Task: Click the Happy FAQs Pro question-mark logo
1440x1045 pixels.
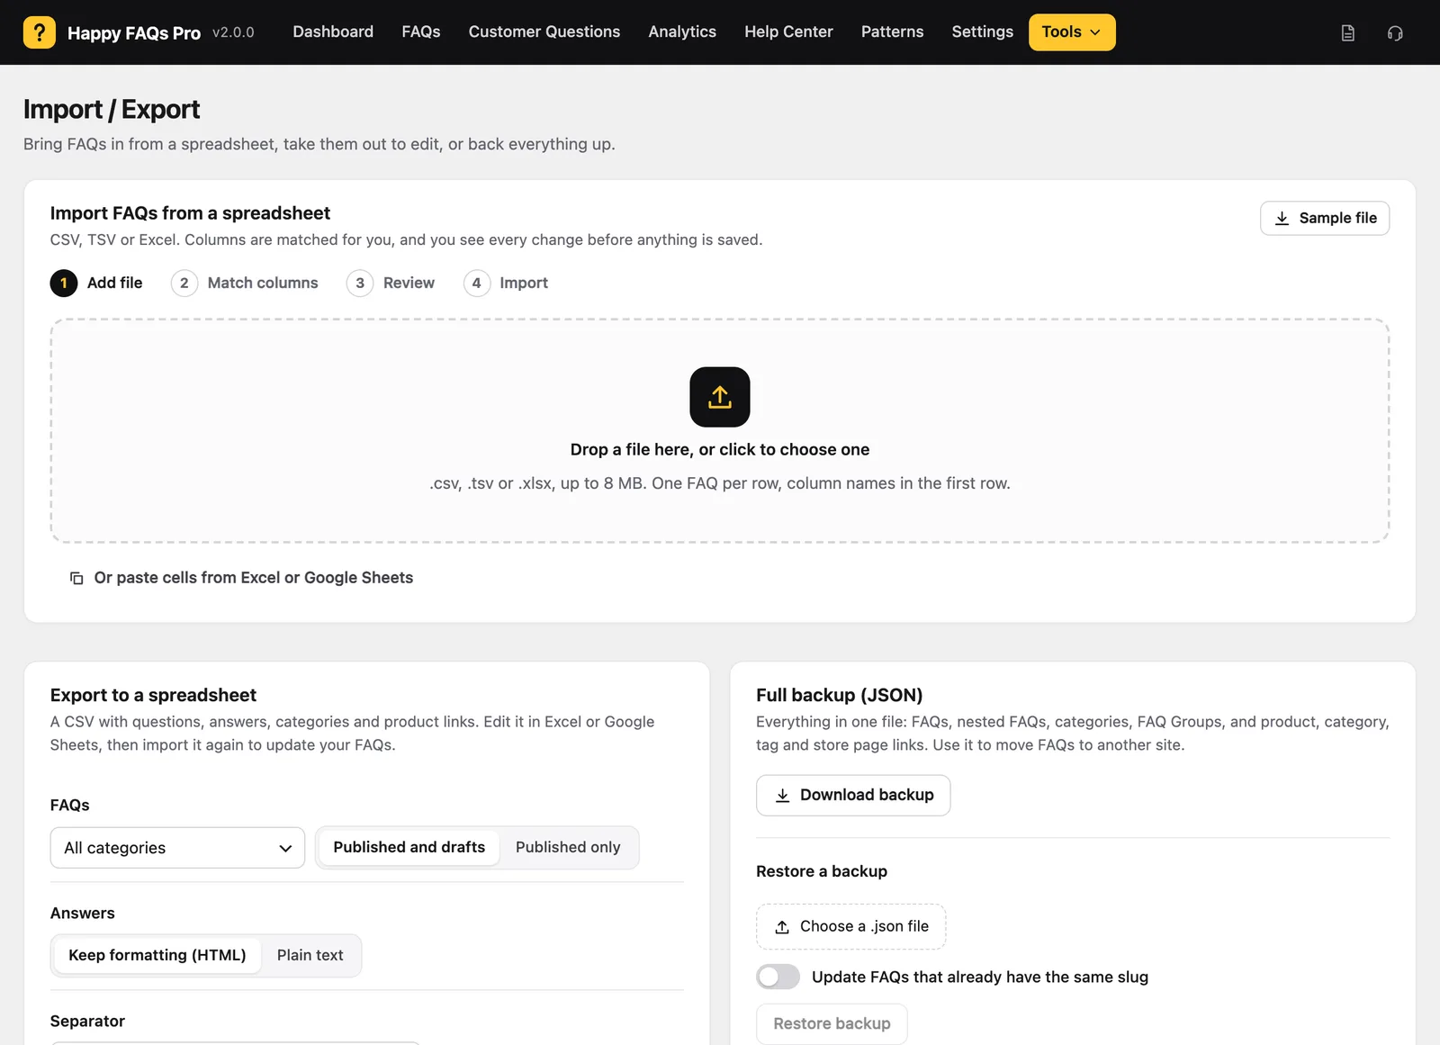Action: tap(40, 32)
